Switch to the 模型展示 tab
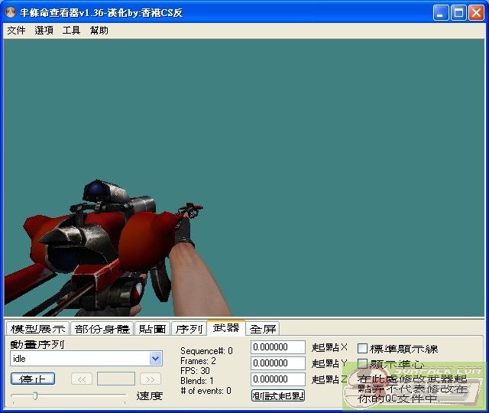 [37, 329]
